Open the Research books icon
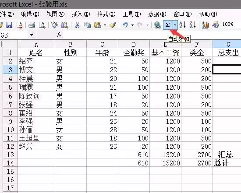The image size is (241, 193). tap(65, 25)
